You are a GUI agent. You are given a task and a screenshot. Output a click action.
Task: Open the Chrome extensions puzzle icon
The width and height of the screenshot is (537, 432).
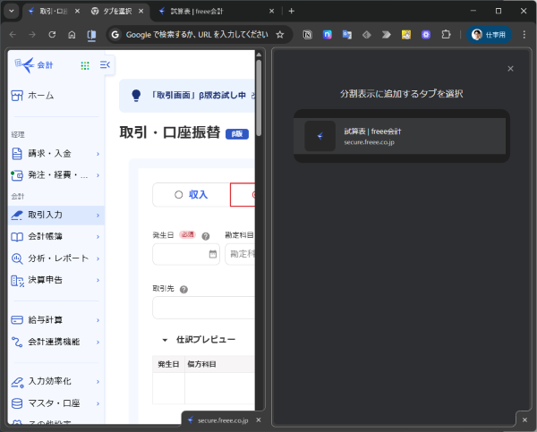446,34
